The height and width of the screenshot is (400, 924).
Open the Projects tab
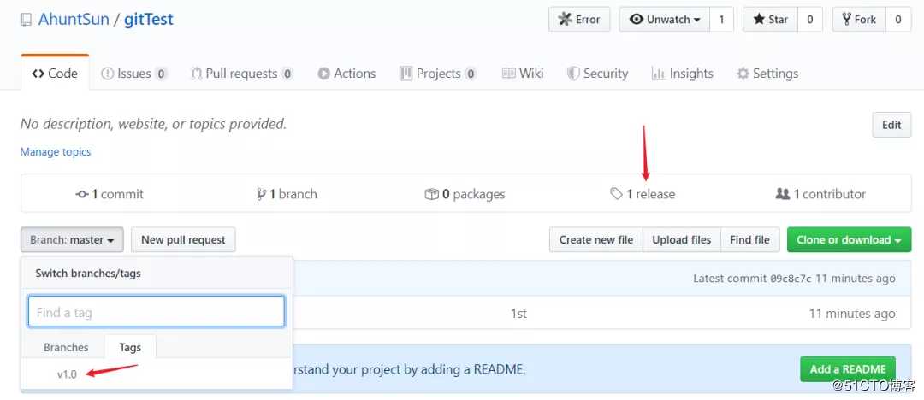438,74
